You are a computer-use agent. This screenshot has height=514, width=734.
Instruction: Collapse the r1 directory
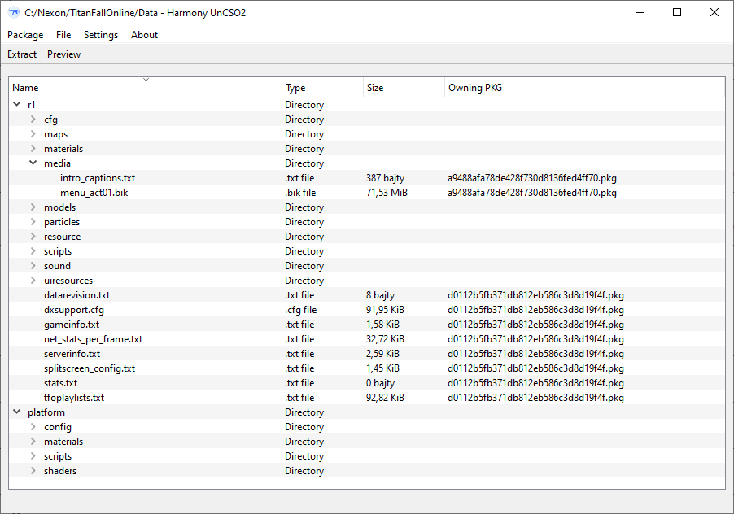(17, 104)
